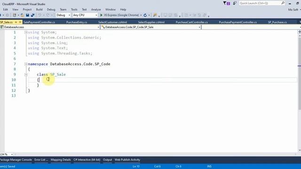Open the Mapping Details panel
The image size is (301, 169).
[61, 160]
